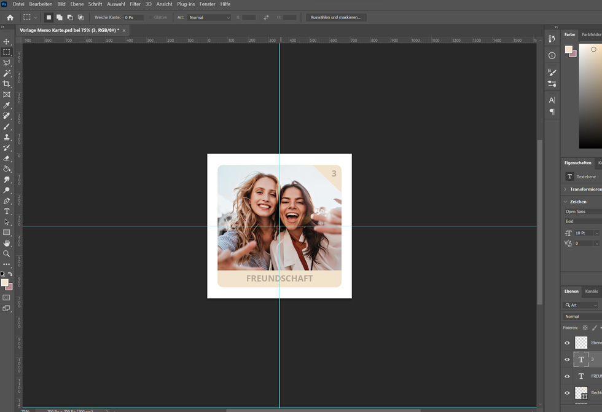Open the Paragraph panel icon

tap(552, 112)
